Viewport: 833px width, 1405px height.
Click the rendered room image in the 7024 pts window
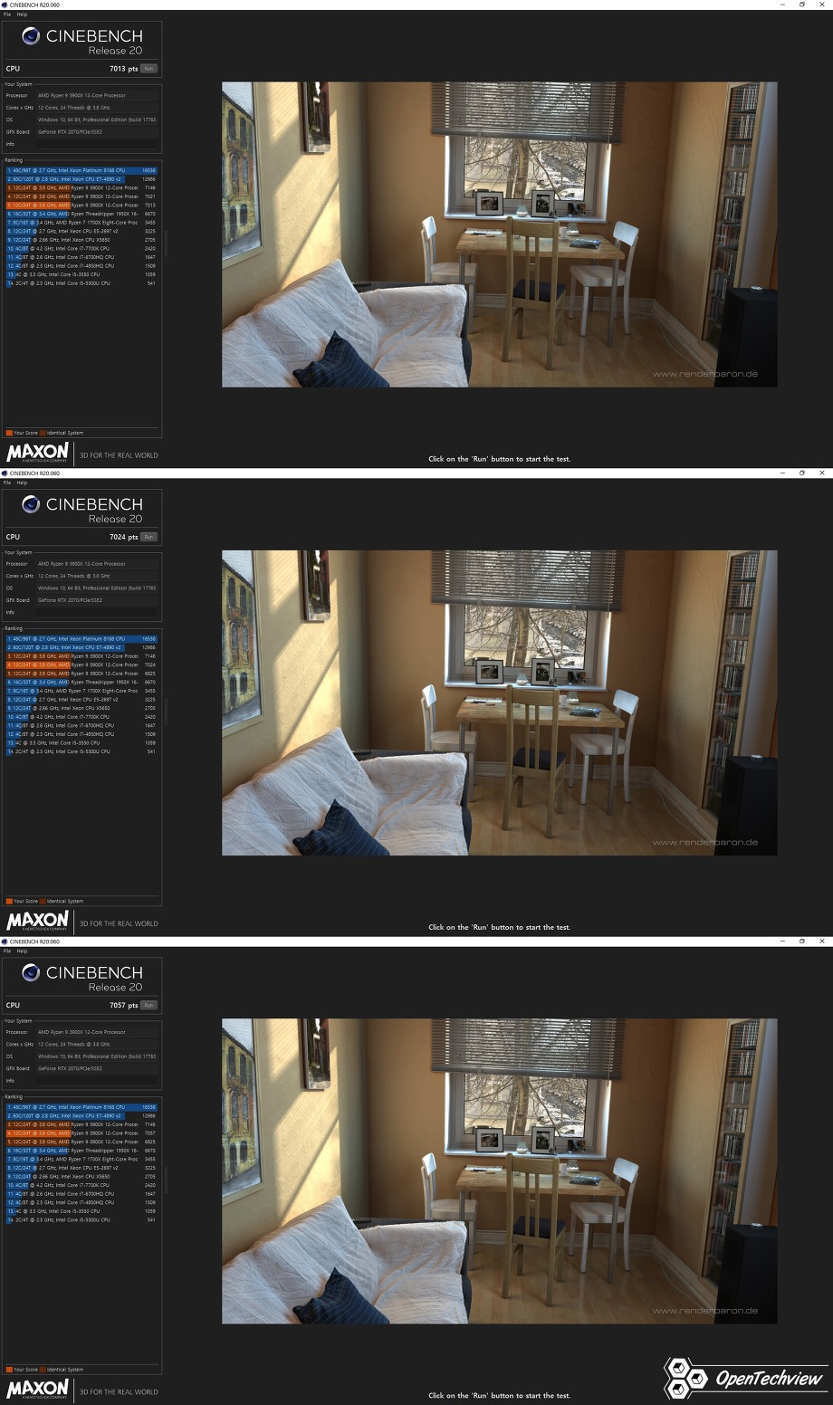[499, 702]
